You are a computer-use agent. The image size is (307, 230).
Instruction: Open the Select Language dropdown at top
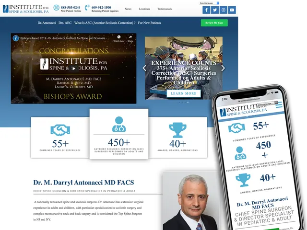pyautogui.click(x=209, y=3)
